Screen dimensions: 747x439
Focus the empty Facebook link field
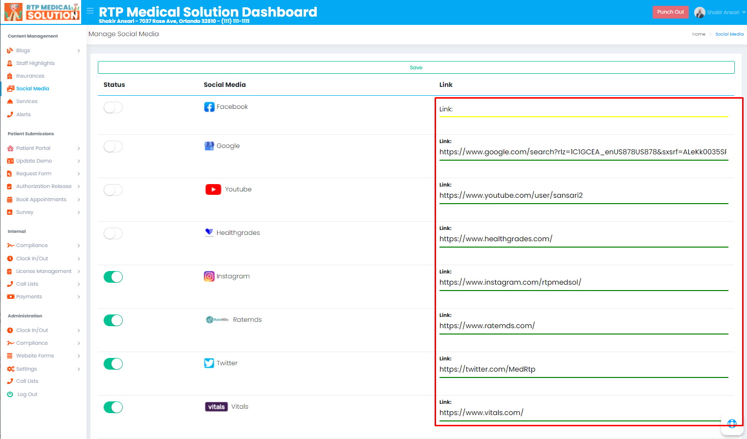[x=584, y=109]
